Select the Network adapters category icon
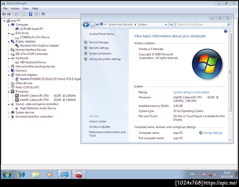The height and width of the screenshot is (187, 239). pyautogui.click(x=12, y=75)
